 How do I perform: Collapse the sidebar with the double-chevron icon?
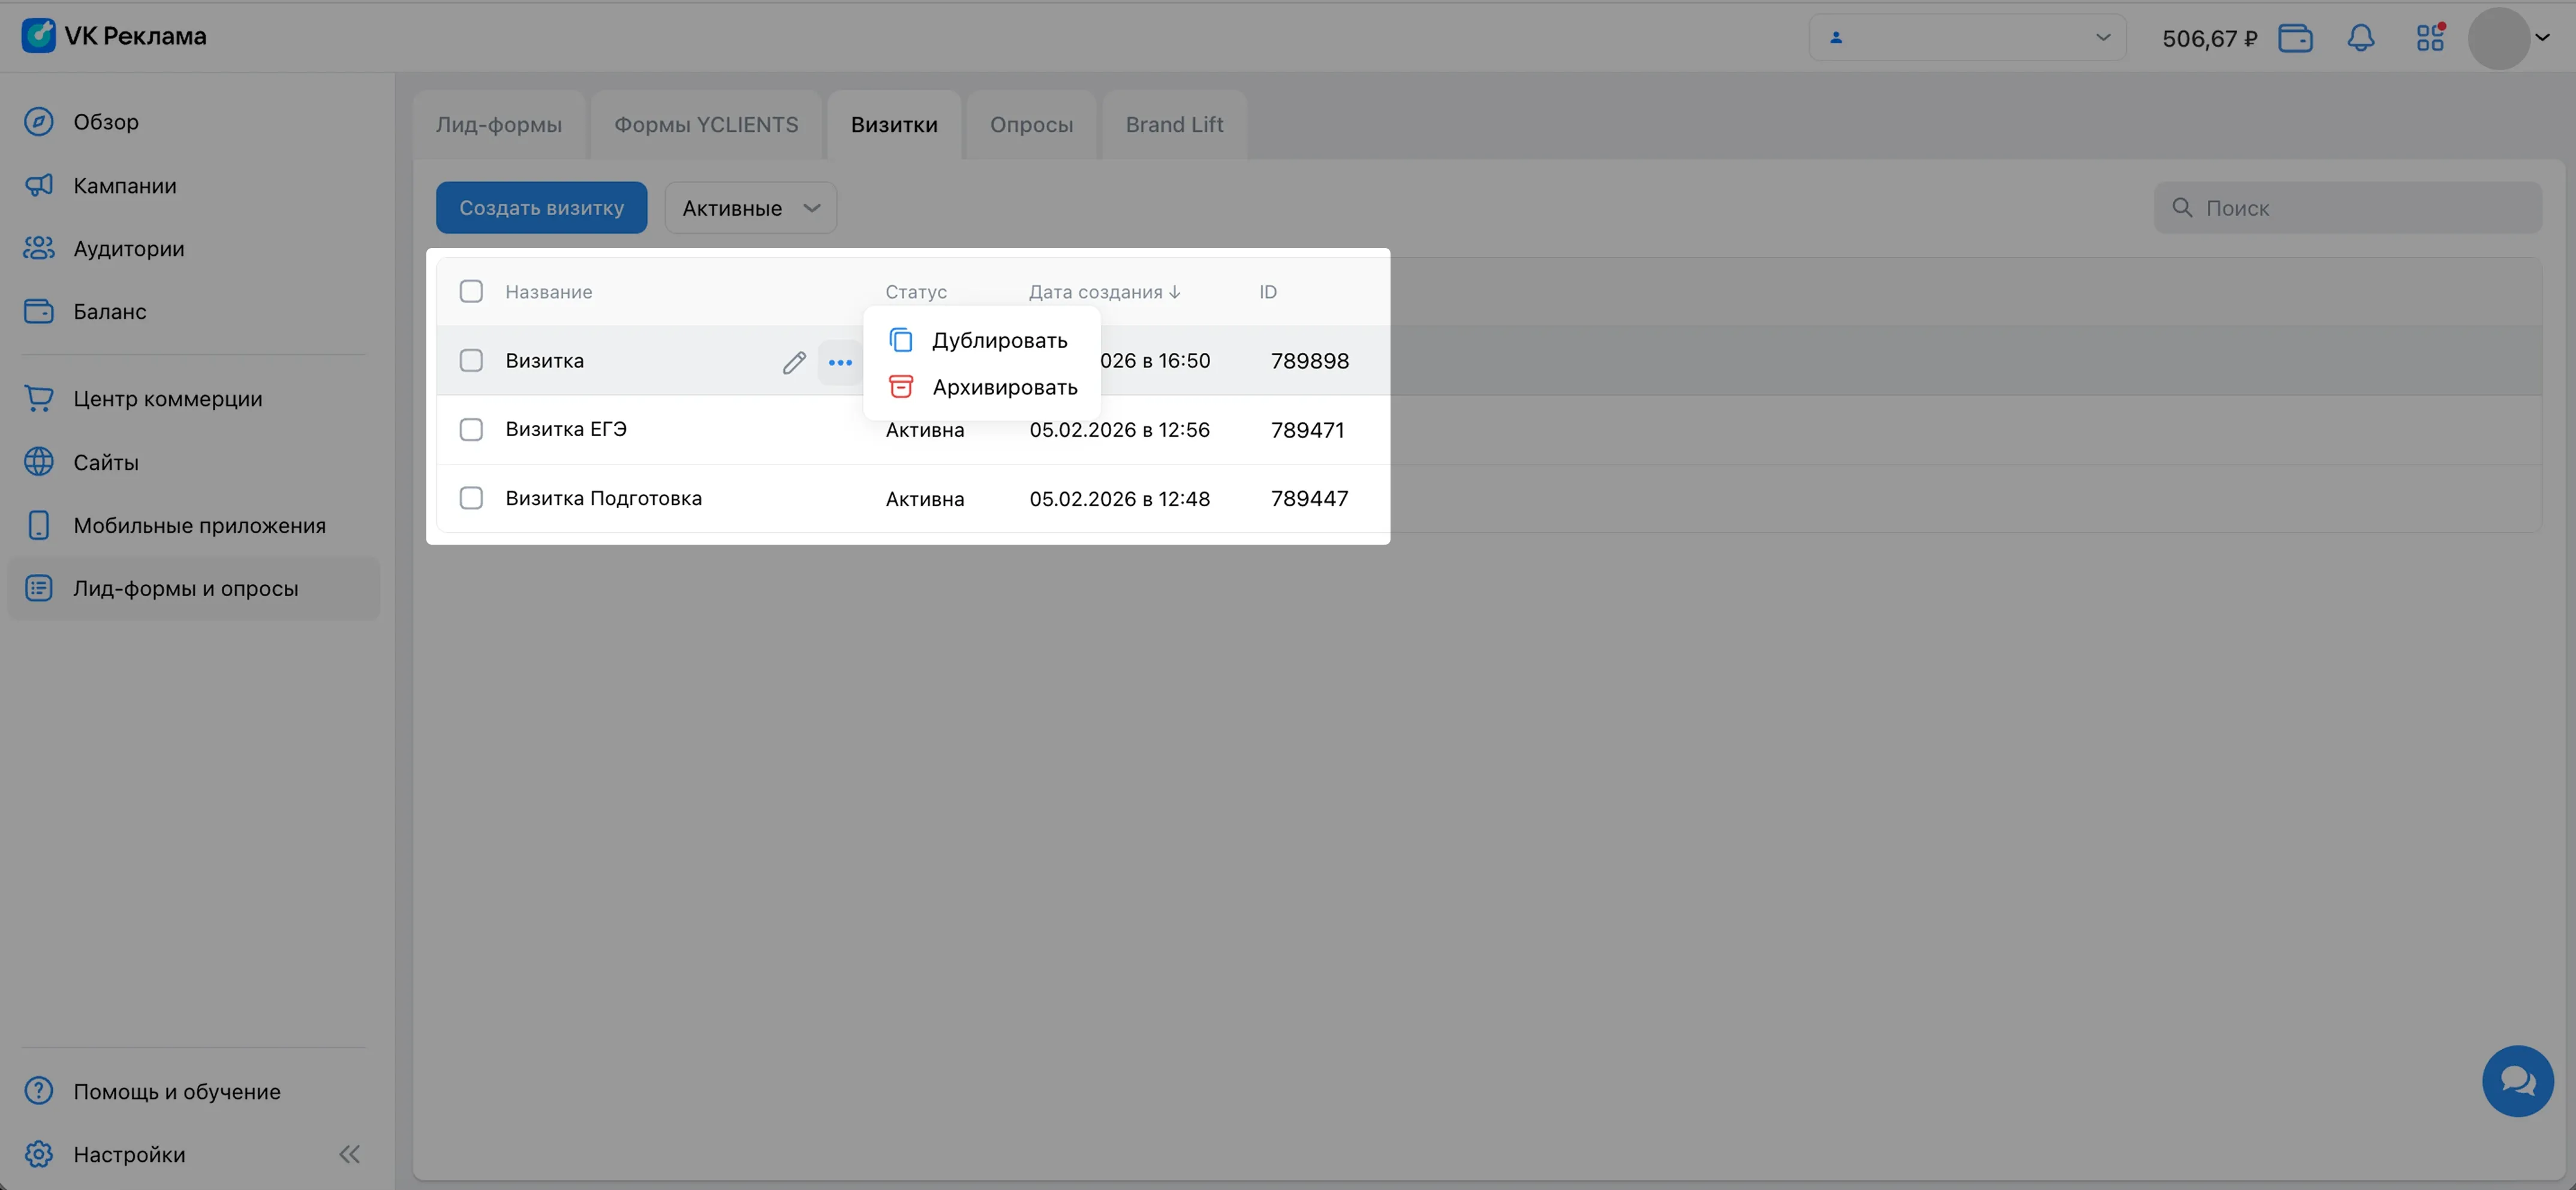click(x=349, y=1154)
